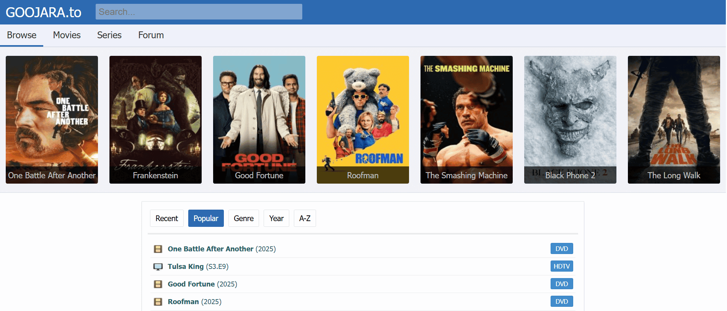Open the Movies navigation tab
Viewport: 727px width, 311px height.
[x=67, y=35]
